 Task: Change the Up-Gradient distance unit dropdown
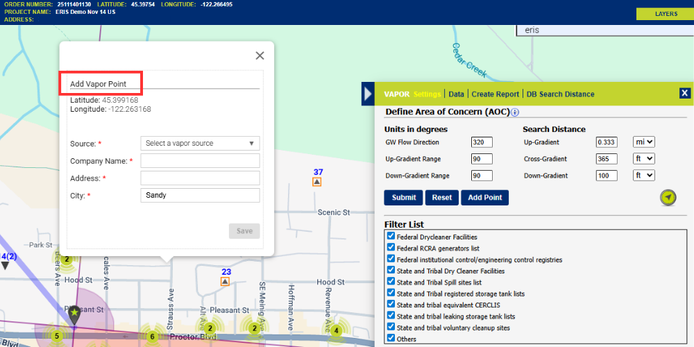[644, 142]
